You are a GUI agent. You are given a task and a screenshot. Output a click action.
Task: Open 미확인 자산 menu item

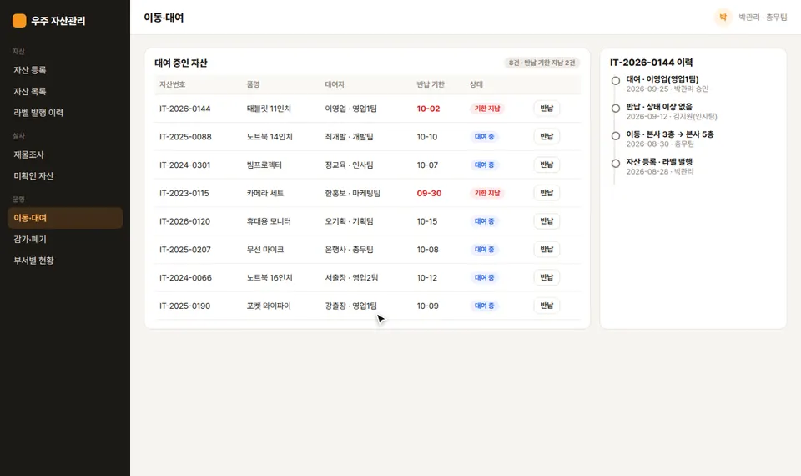65,176
